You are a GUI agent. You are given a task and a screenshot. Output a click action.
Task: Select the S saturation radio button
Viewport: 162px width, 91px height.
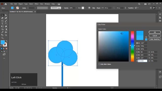tap(137, 46)
